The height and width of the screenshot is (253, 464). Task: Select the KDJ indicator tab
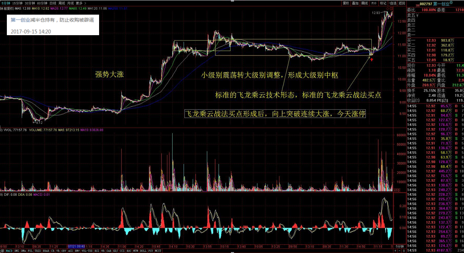click(115, 251)
